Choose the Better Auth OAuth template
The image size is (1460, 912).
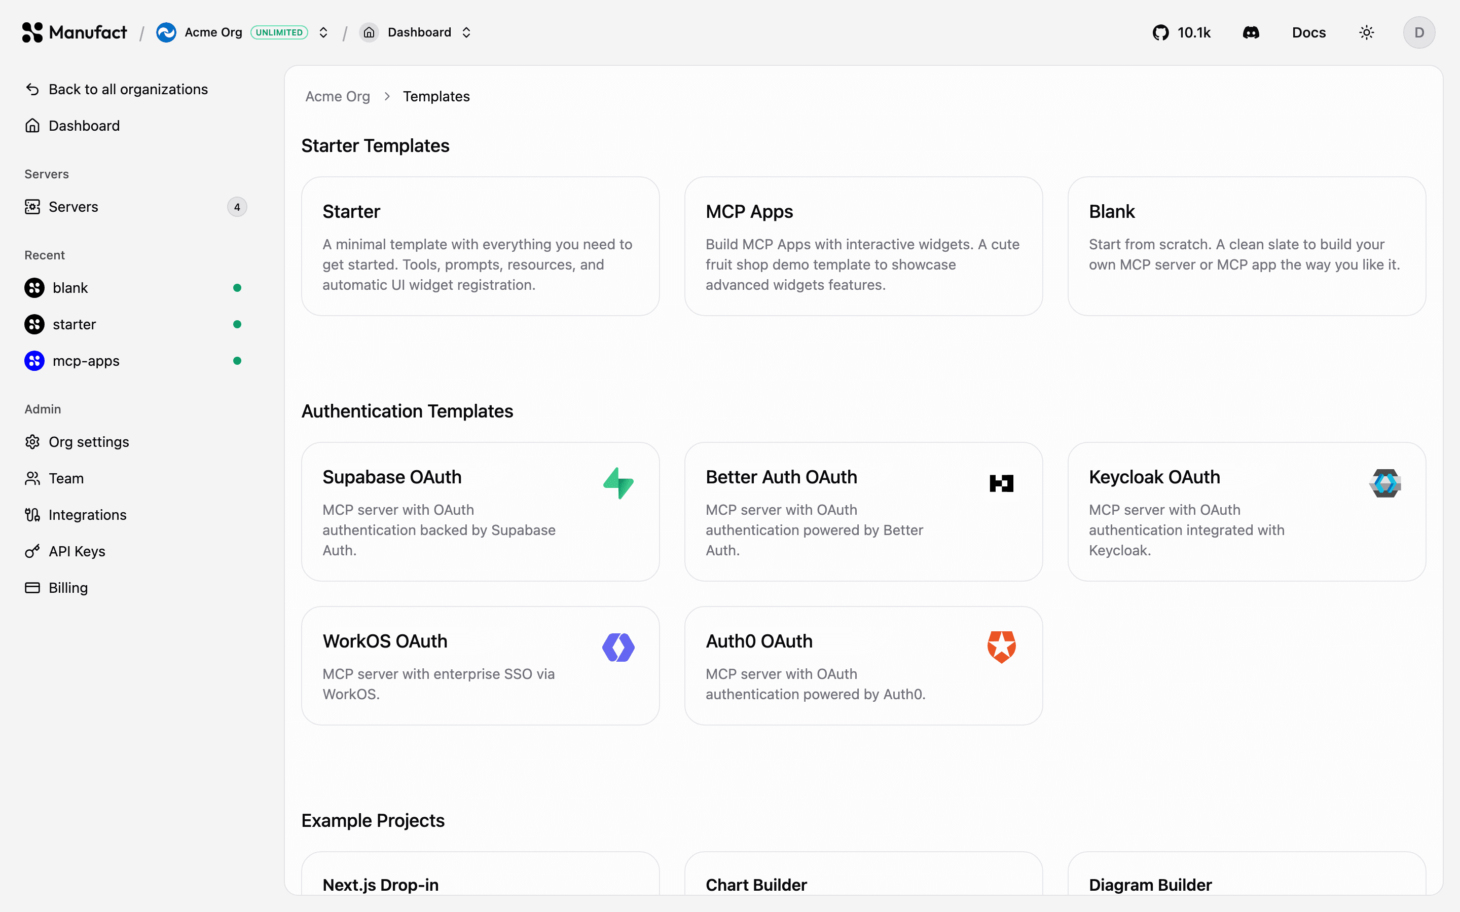[863, 512]
